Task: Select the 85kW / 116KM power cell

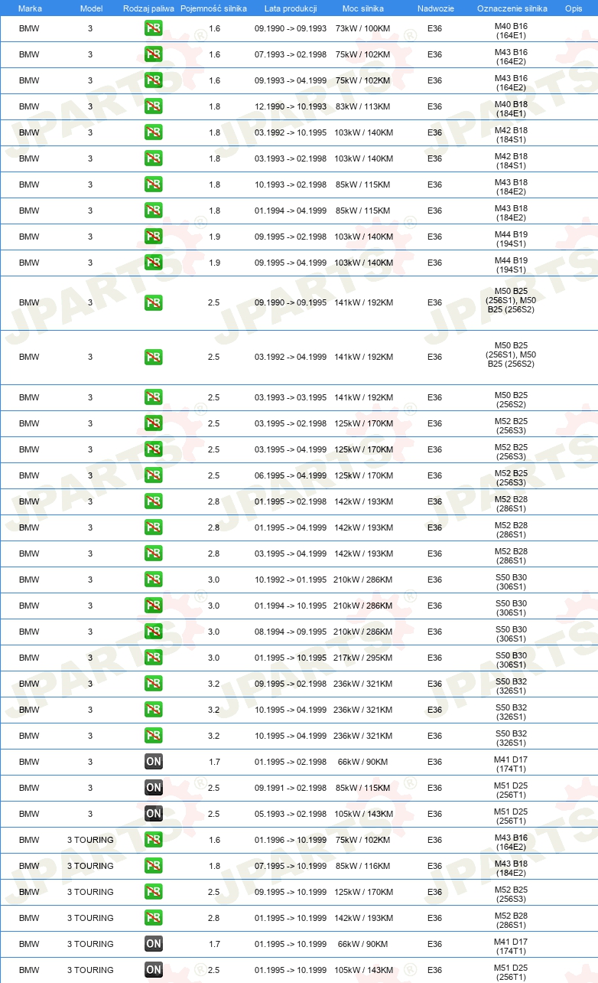Action: 362,867
